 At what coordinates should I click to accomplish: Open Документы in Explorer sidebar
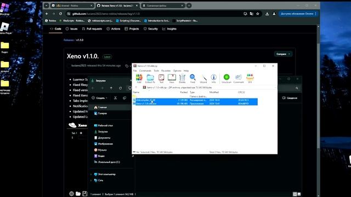pyautogui.click(x=102, y=138)
